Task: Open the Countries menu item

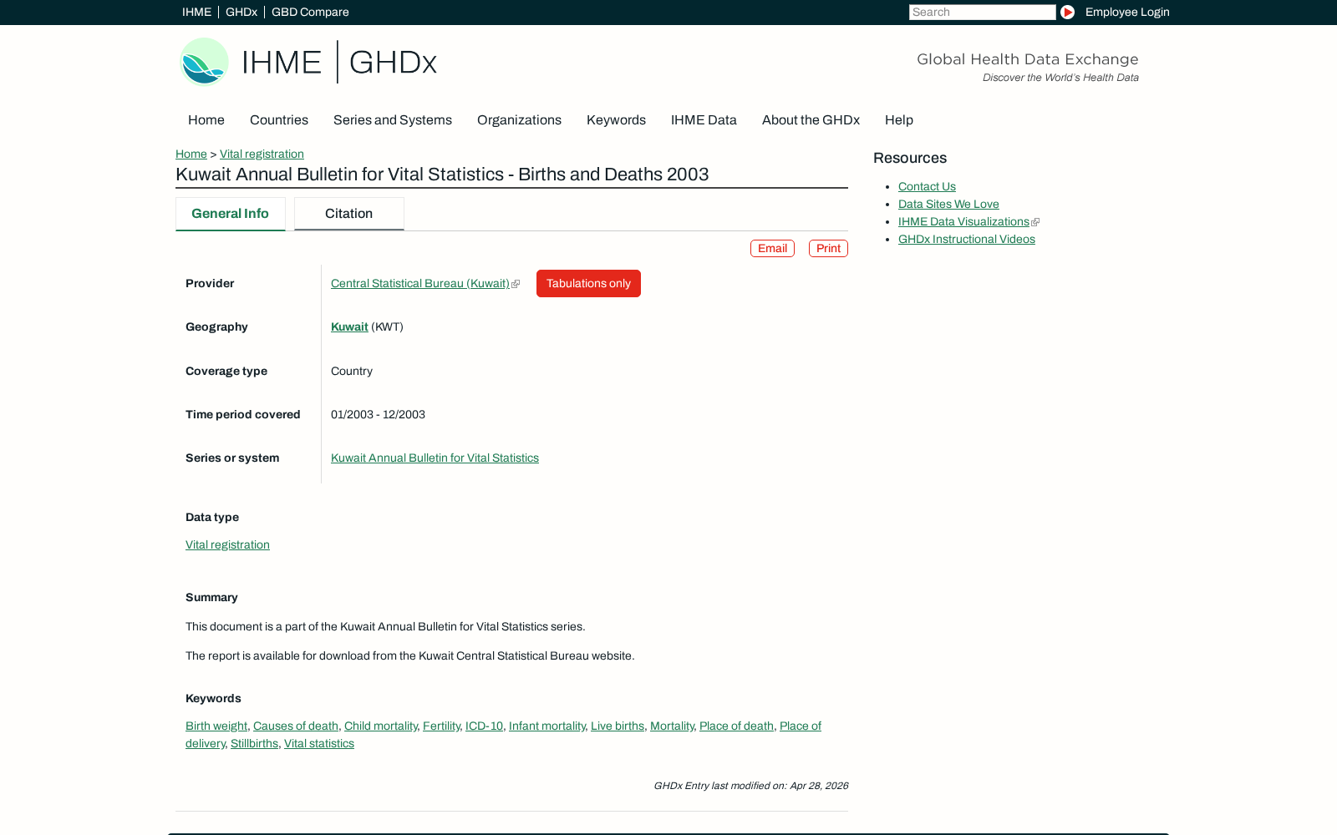Action: [279, 120]
